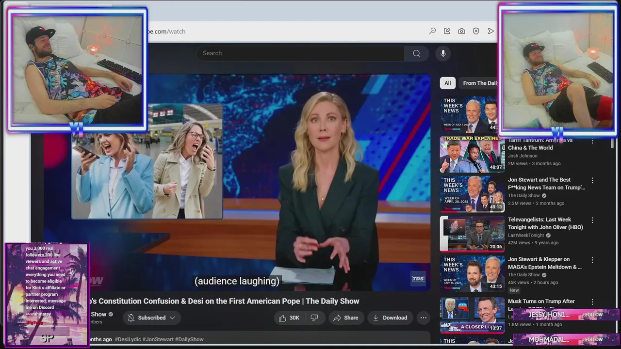The width and height of the screenshot is (621, 349).
Task: Open the Subscribed notification dropdown
Action: pos(151,318)
